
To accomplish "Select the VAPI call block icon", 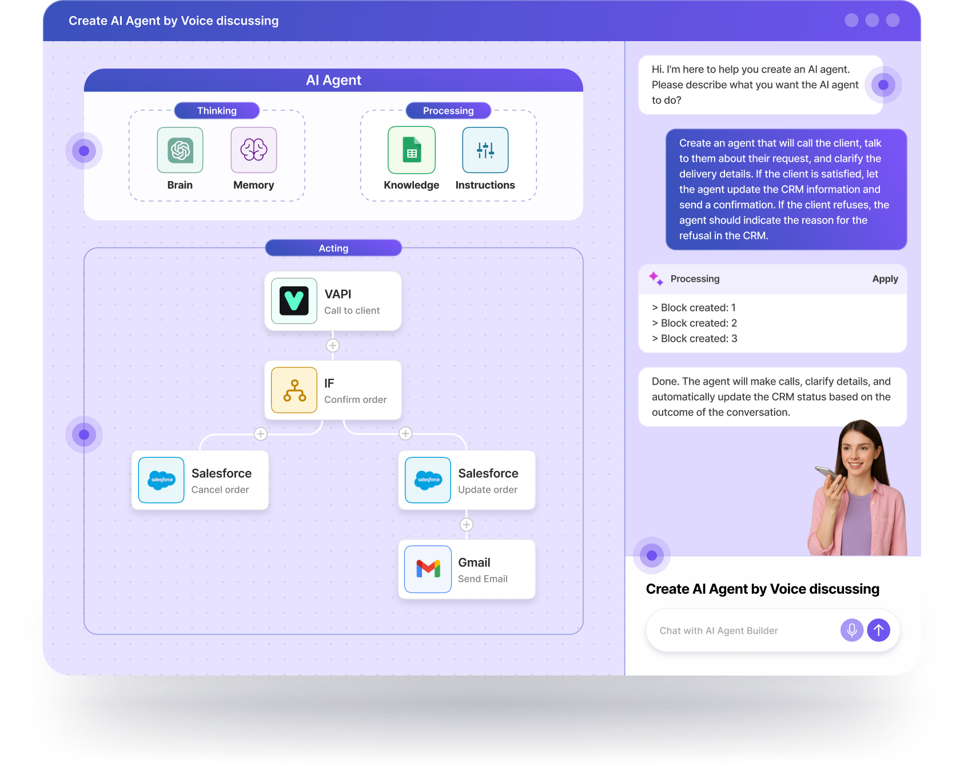I will pos(293,301).
